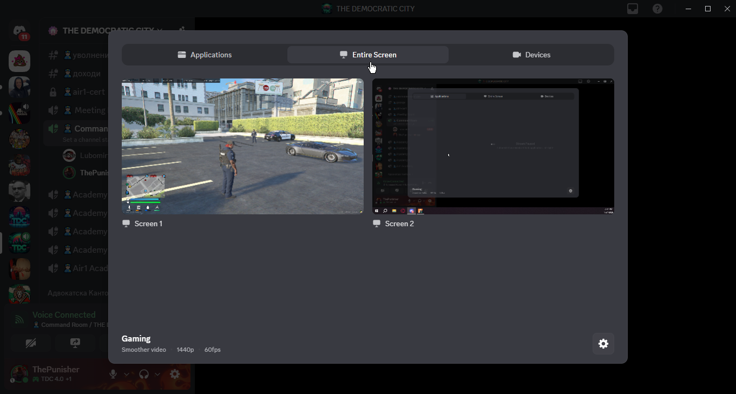Click the voice connection signal icon
Image resolution: width=736 pixels, height=394 pixels.
[19, 319]
